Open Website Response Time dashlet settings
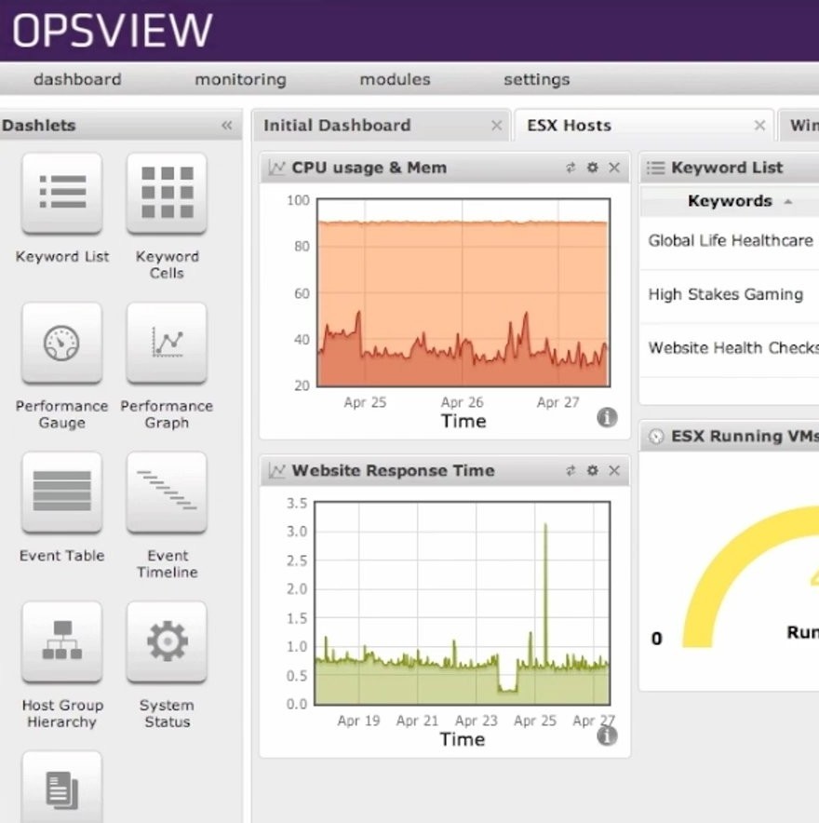This screenshot has width=819, height=823. tap(592, 470)
